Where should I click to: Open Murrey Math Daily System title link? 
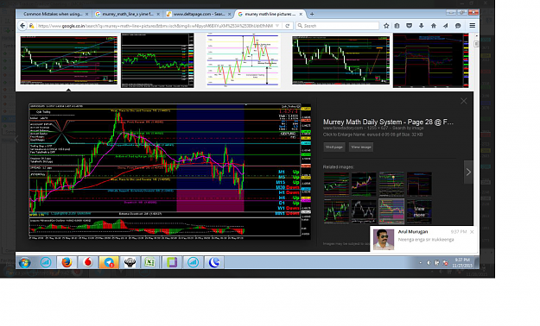pyautogui.click(x=388, y=122)
